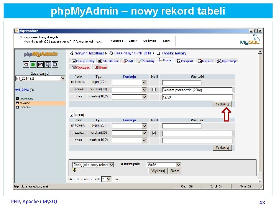Screen dimensions: 276x207
Task: Toggle the Ignoruj checkbox
Action: click(x=71, y=115)
